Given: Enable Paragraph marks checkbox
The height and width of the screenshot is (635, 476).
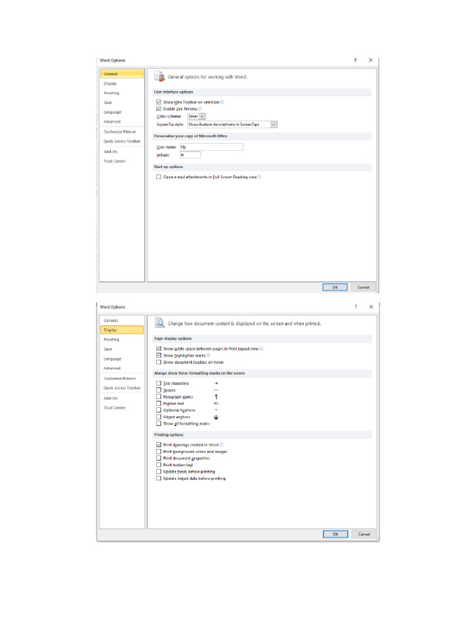Looking at the screenshot, I should coord(159,396).
